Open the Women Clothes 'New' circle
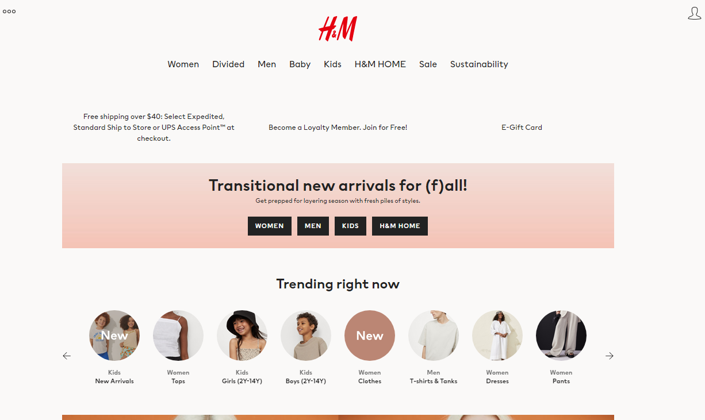Viewport: 705px width, 420px height. [x=370, y=336]
